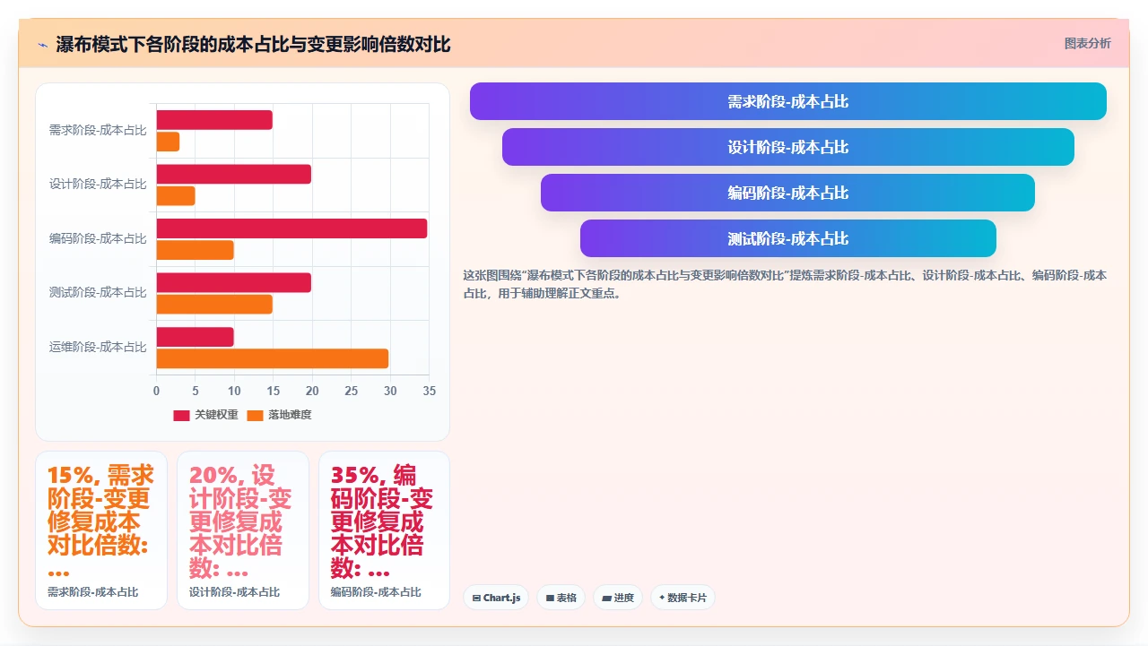This screenshot has height=646, width=1148.
Task: Click the Chart.js tag
Action: point(496,598)
